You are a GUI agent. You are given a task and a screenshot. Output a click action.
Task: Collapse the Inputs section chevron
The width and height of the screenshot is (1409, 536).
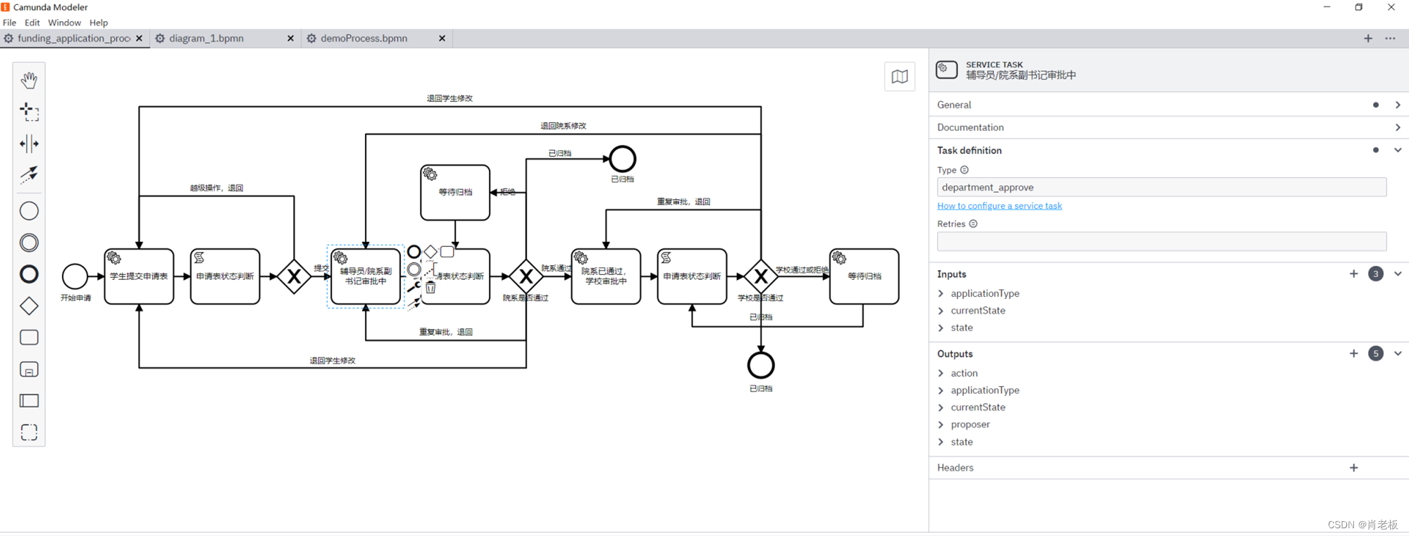point(1398,274)
